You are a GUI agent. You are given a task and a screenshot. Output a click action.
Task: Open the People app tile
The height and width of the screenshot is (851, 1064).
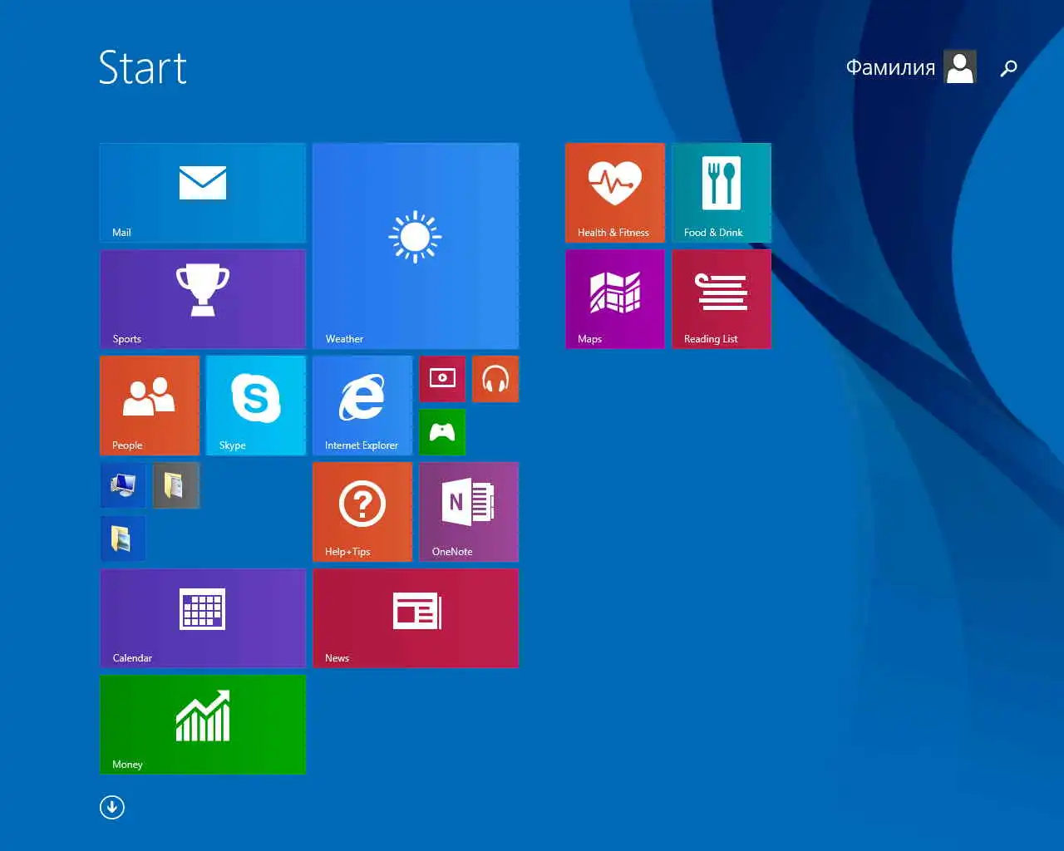150,406
